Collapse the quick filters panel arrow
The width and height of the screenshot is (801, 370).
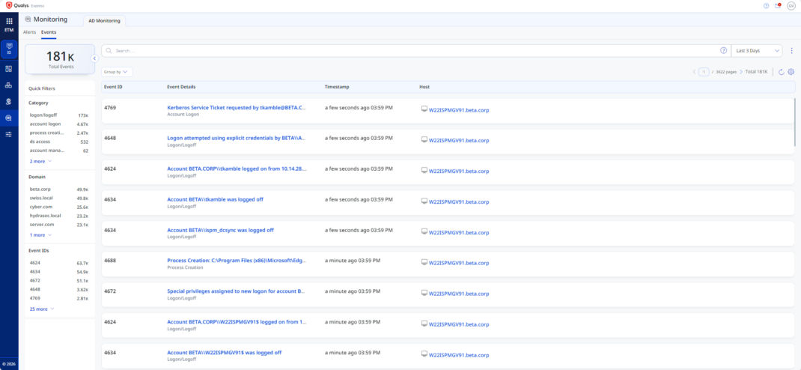tap(94, 58)
